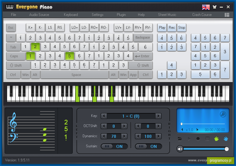Image resolution: width=236 pixels, height=166 pixels.
Task: Start recording with the round record icon
Action: tap(198, 139)
